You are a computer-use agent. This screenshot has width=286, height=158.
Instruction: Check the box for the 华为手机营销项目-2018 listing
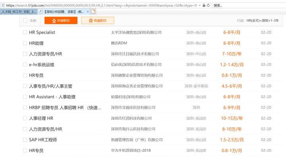click(x=25, y=150)
